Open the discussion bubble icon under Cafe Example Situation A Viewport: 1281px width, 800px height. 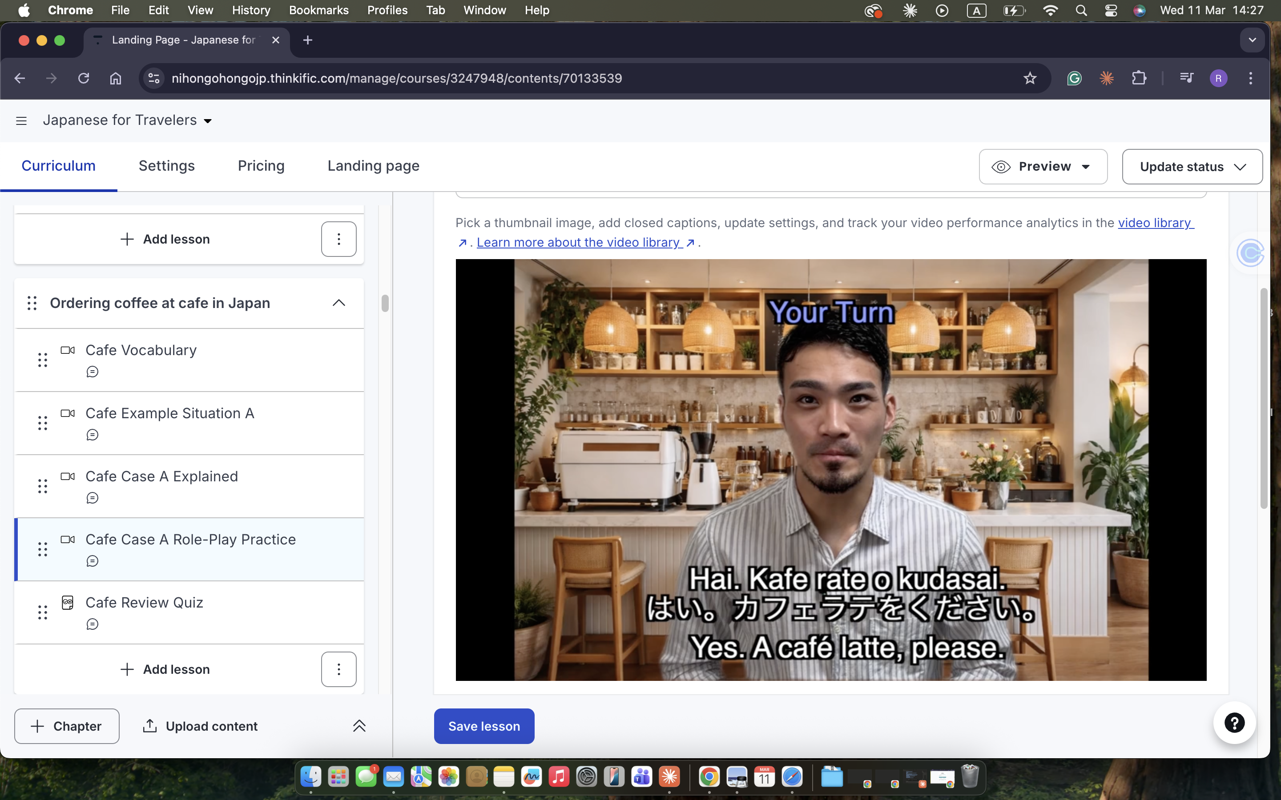93,434
